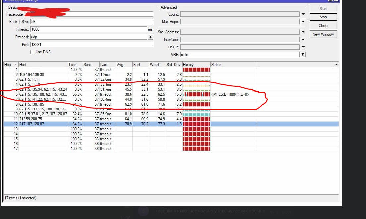Image resolution: width=366 pixels, height=219 pixels.
Task: Select hop row 109.194.136.30
Action: click(171, 75)
